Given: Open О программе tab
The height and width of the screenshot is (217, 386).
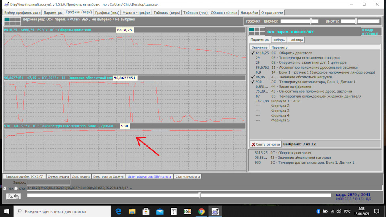Looking at the screenshot, I should click(272, 12).
